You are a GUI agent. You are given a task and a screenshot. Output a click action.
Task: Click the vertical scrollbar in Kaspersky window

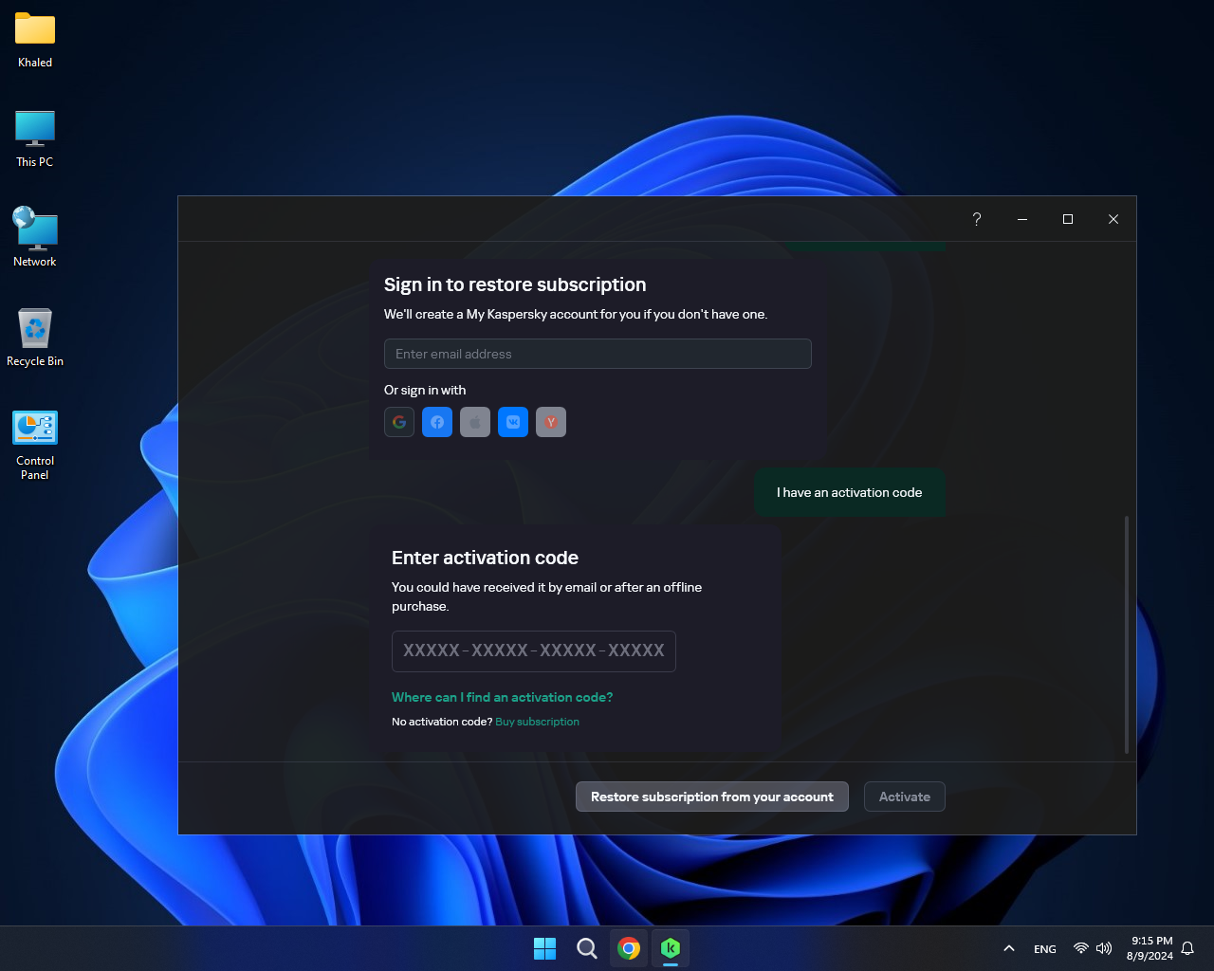[1127, 635]
